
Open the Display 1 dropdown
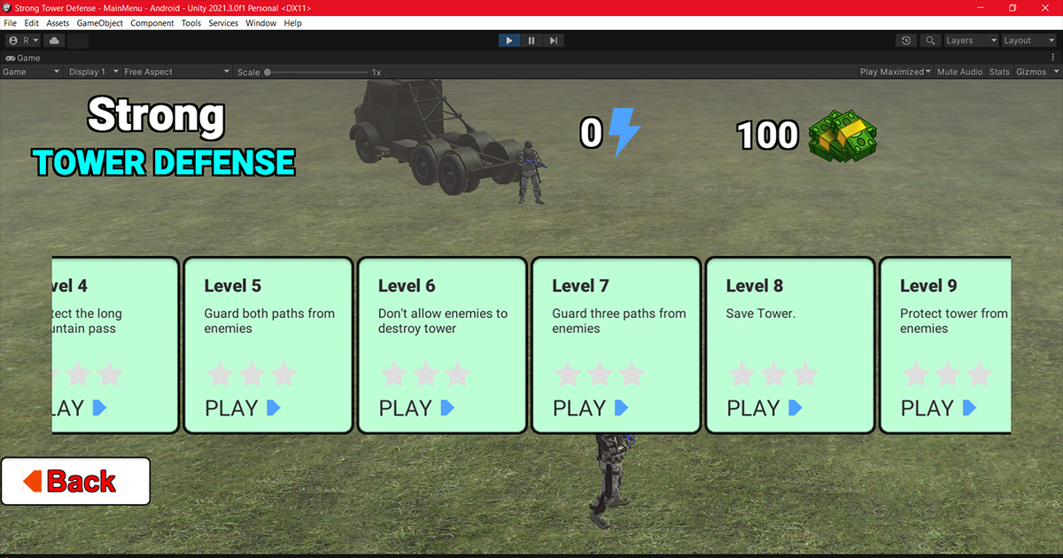click(92, 72)
